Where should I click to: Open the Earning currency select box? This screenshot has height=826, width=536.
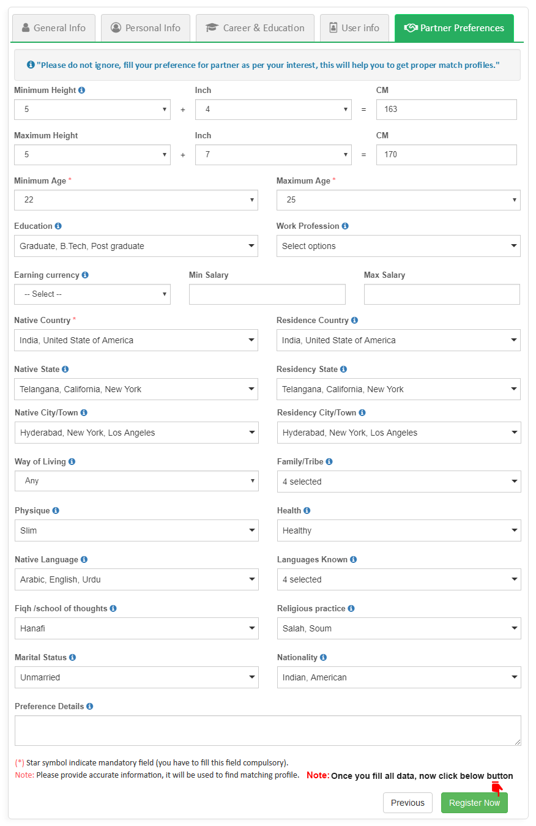coord(92,294)
